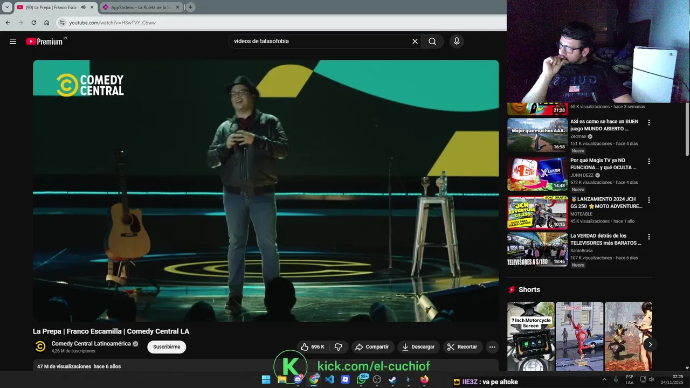Close the AppSorteos tab

tap(177, 8)
